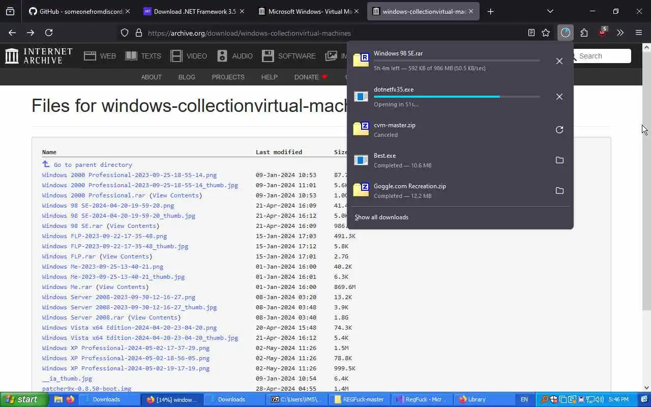Open __ia_thumb.jpg file link
Screen dimensions: 651x407
(x=67, y=379)
